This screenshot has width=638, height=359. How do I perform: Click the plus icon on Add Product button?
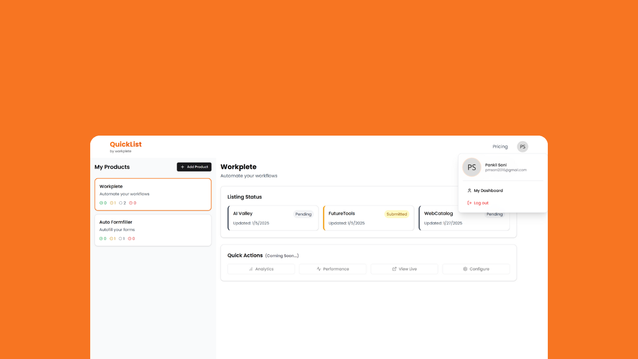tap(182, 167)
